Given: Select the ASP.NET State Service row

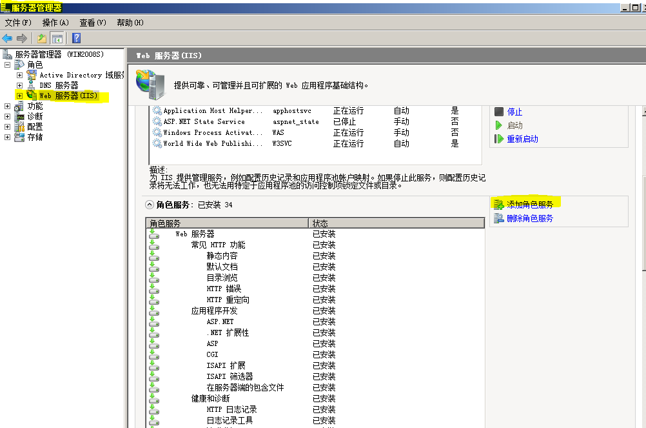Looking at the screenshot, I should 315,121.
